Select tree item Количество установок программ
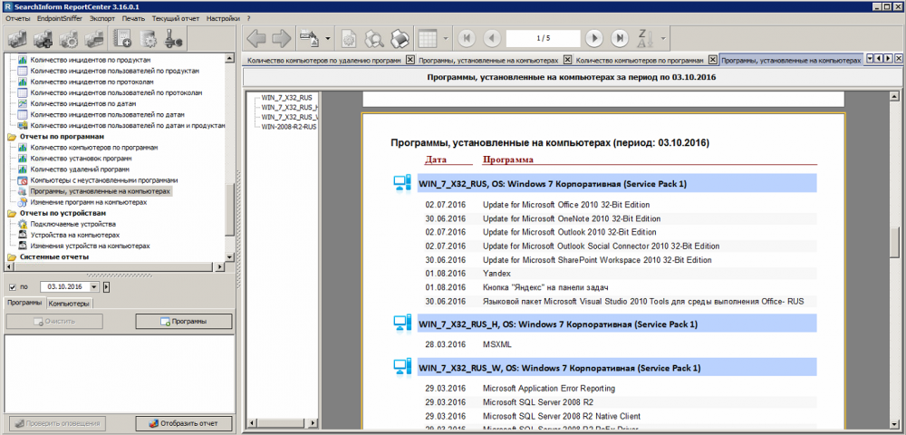906x435 pixels. (x=81, y=159)
